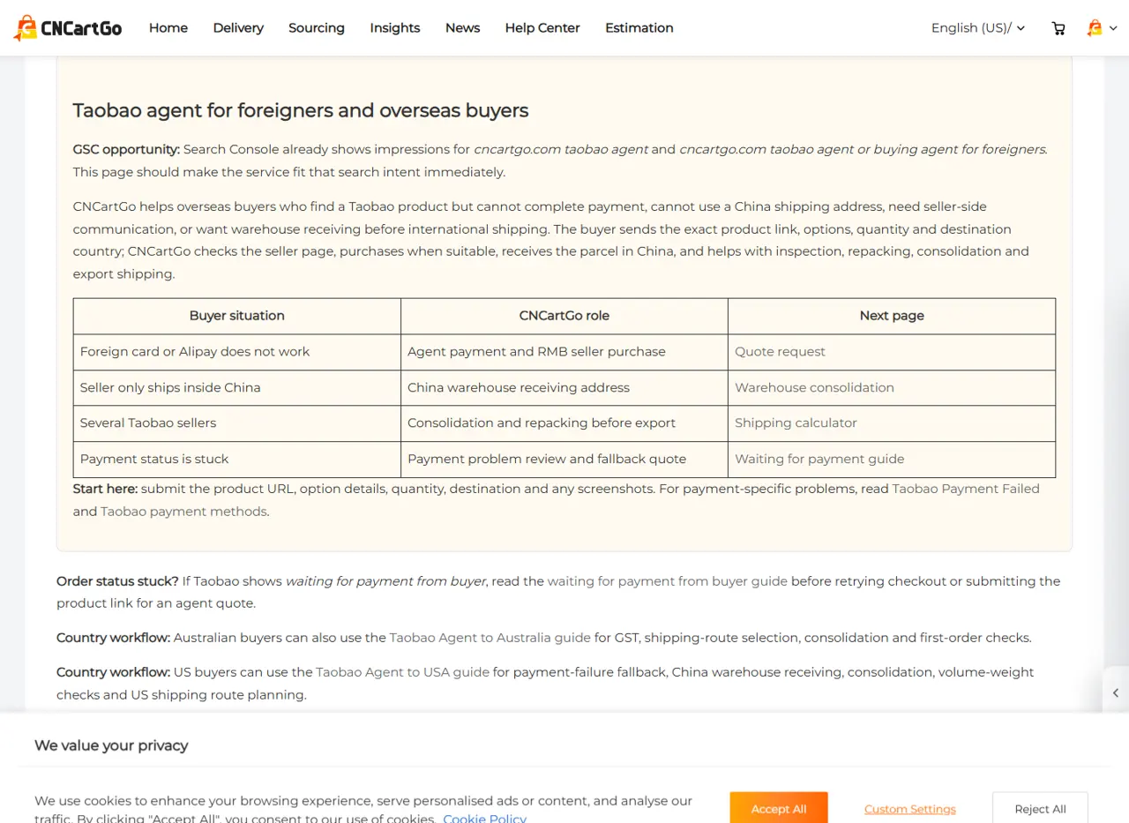Accept all cookies
This screenshot has height=823, width=1129.
[779, 808]
